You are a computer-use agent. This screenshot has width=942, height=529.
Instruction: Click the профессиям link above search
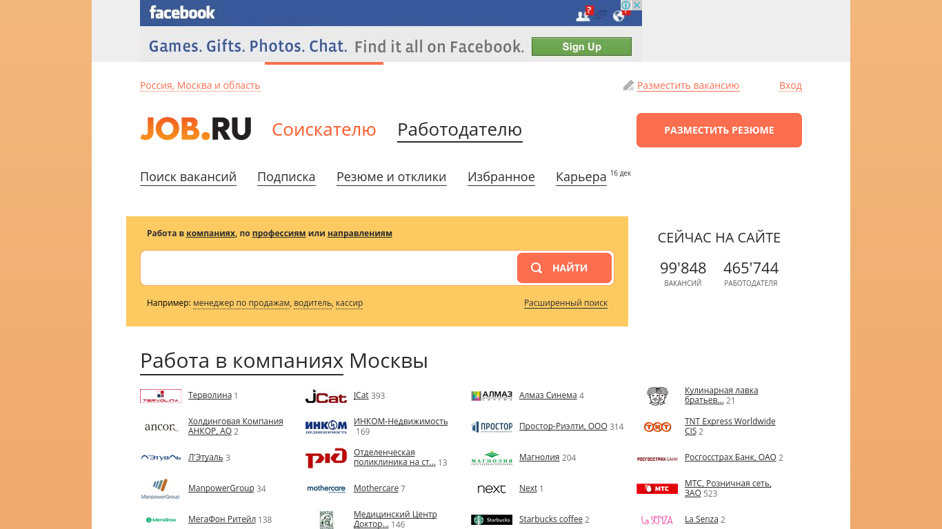(x=279, y=234)
